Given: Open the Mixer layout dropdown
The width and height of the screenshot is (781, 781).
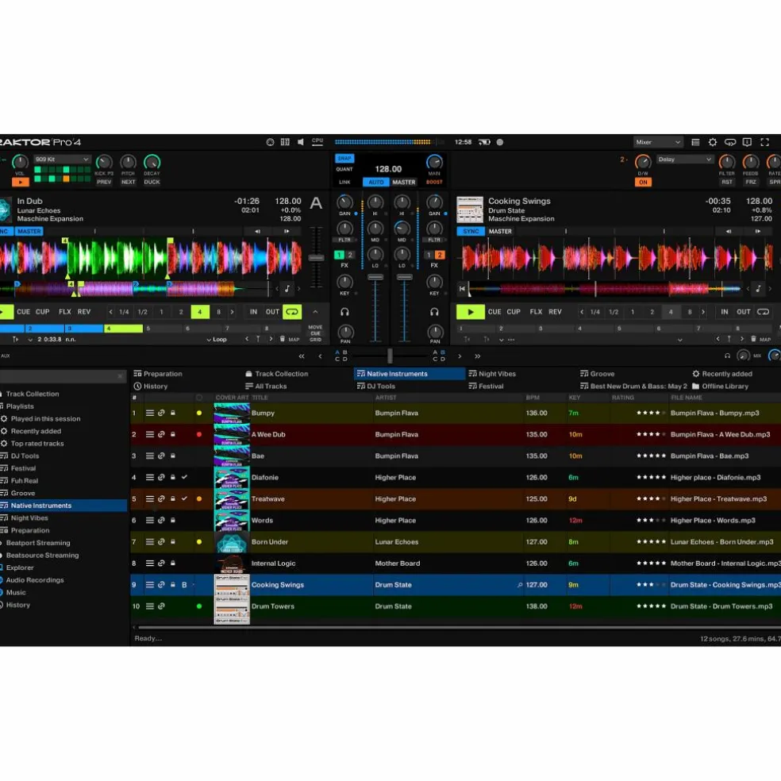Looking at the screenshot, I should pos(658,142).
